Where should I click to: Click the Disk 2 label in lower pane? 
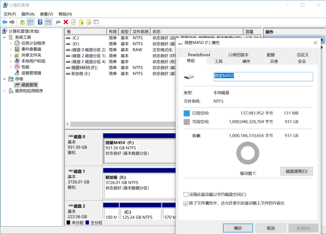tap(77, 206)
